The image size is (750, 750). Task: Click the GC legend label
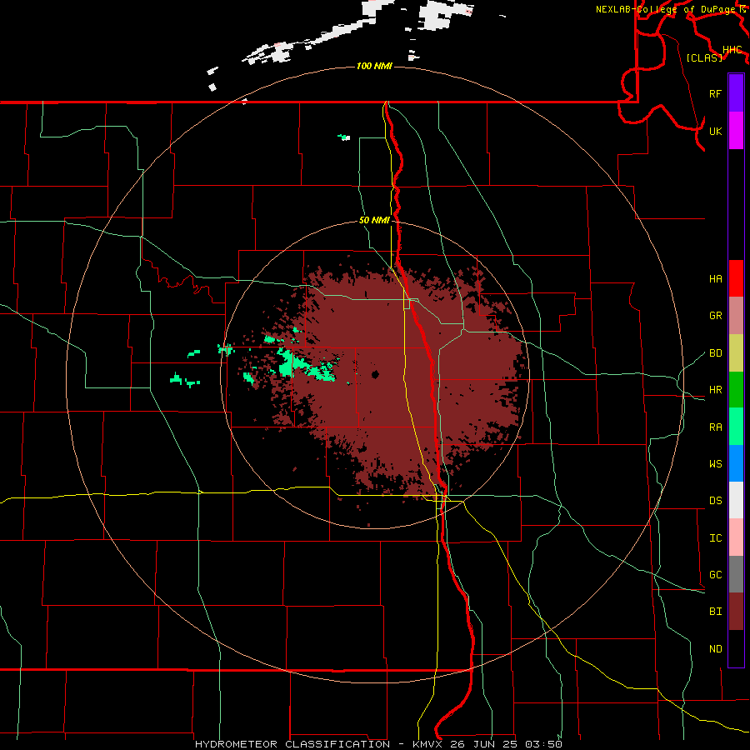(716, 575)
